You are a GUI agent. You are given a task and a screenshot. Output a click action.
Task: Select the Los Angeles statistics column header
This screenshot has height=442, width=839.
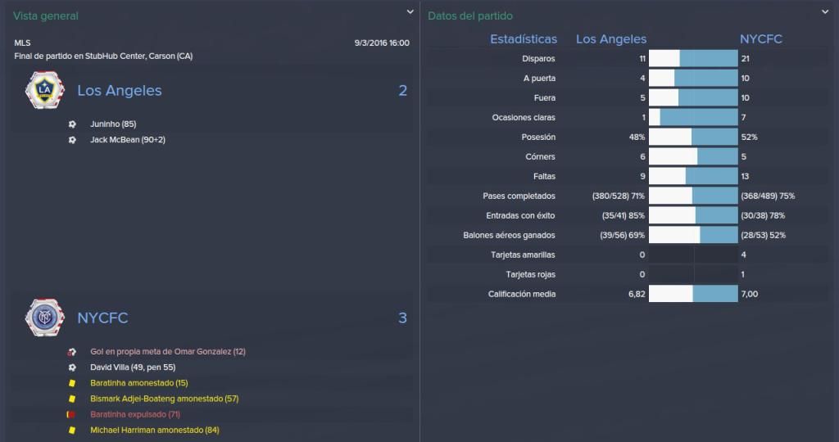coord(611,39)
